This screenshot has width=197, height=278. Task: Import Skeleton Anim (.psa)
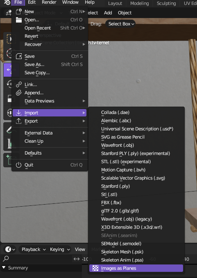[x=136, y=260]
